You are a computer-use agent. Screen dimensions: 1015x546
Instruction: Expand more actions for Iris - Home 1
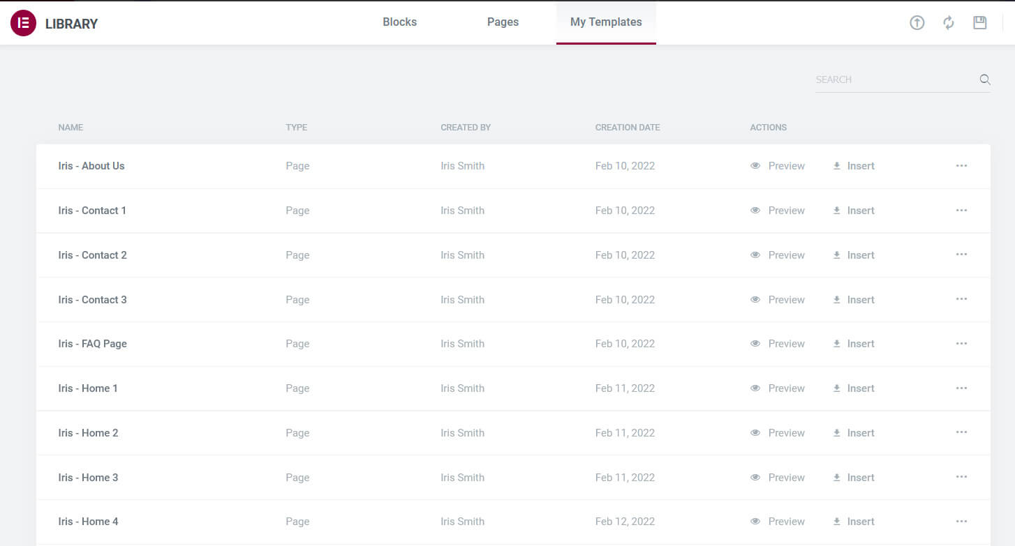coord(961,388)
